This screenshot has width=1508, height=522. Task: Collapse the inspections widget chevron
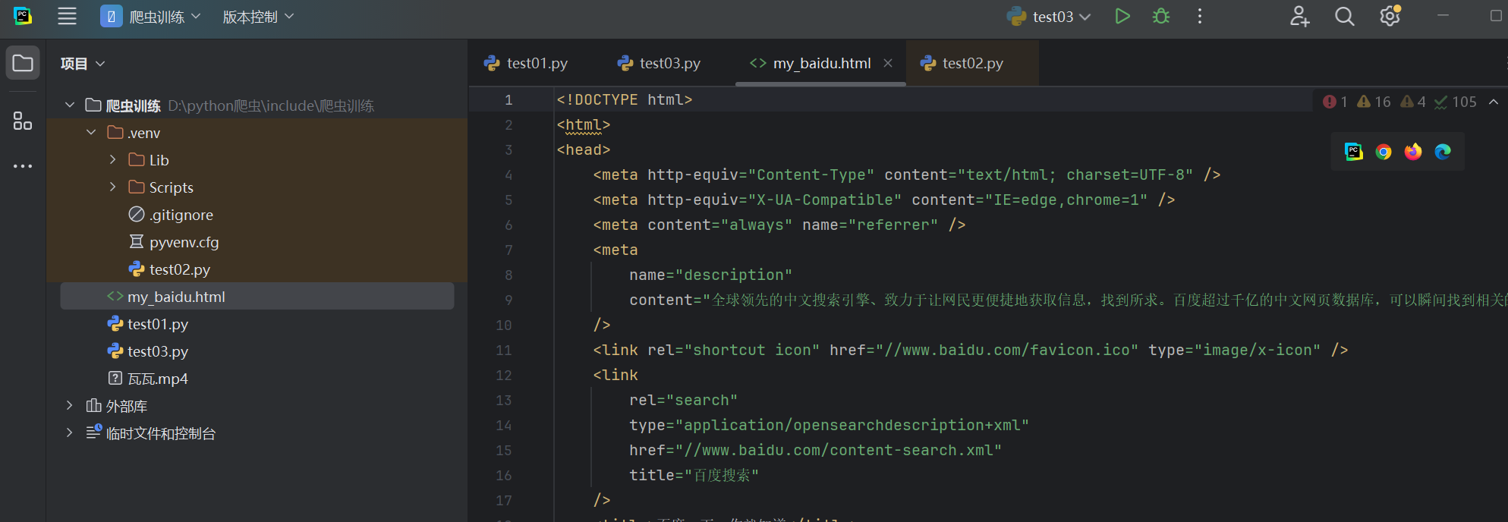1494,102
